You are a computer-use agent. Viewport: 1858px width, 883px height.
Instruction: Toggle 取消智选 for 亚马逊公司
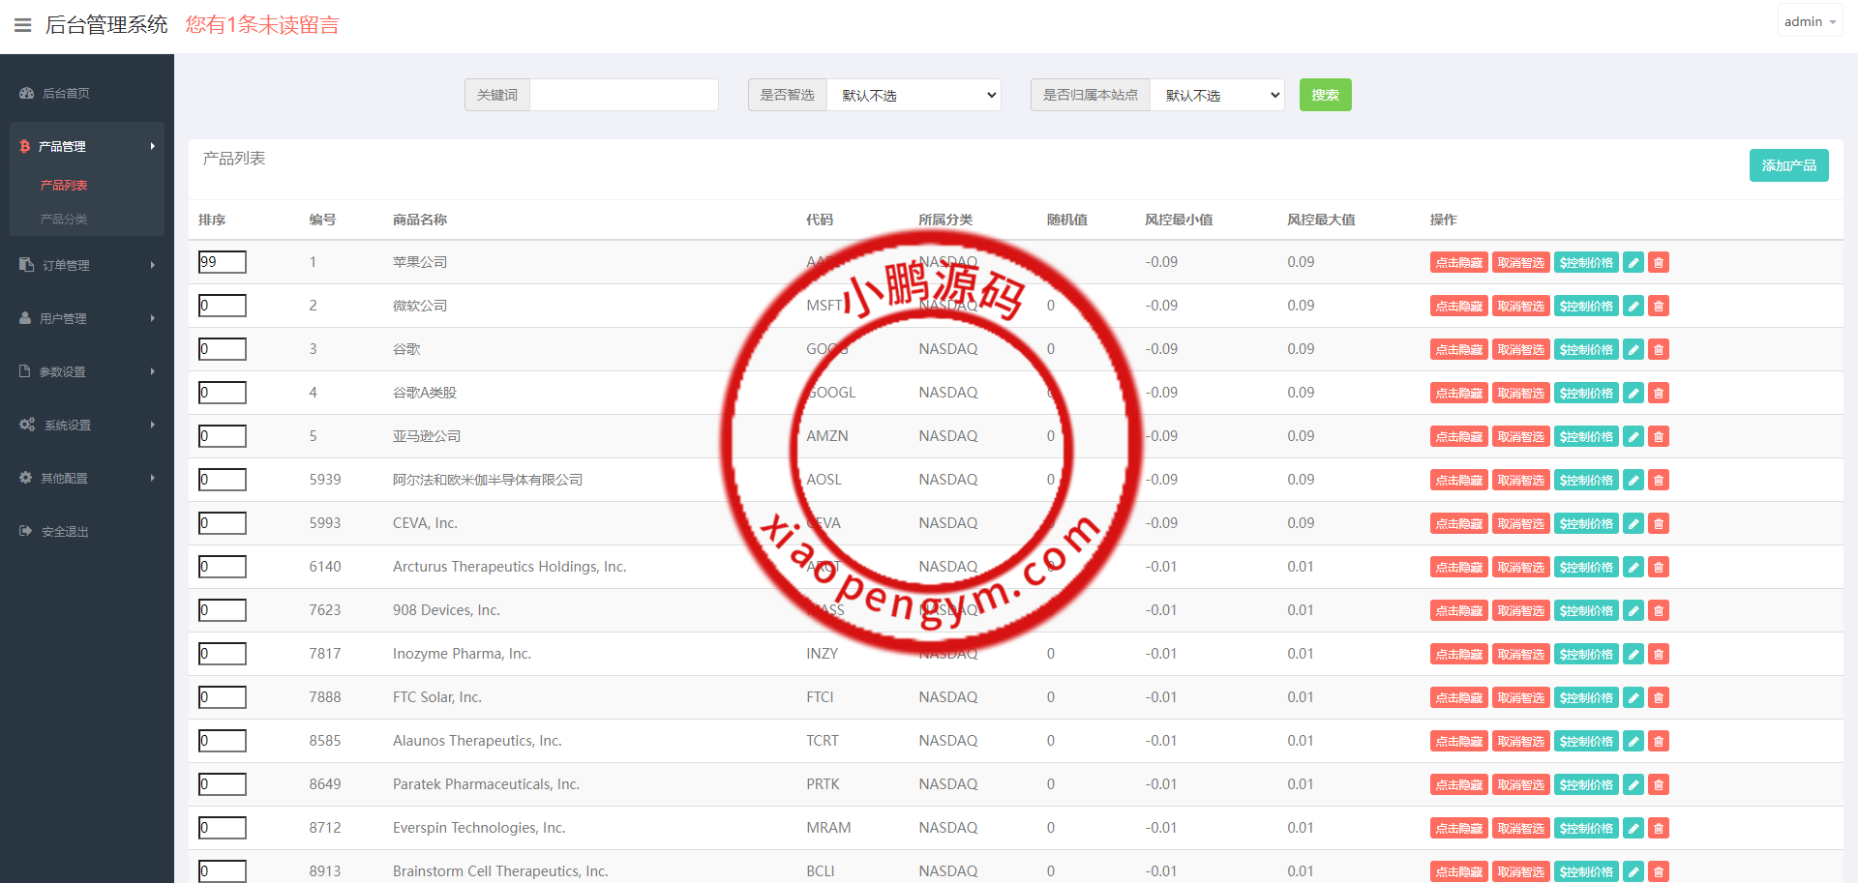[1520, 436]
